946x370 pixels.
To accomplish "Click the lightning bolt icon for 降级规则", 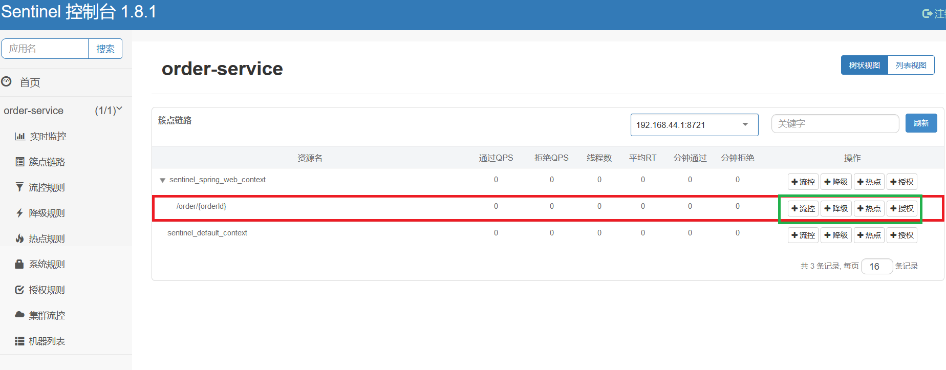I will (19, 213).
